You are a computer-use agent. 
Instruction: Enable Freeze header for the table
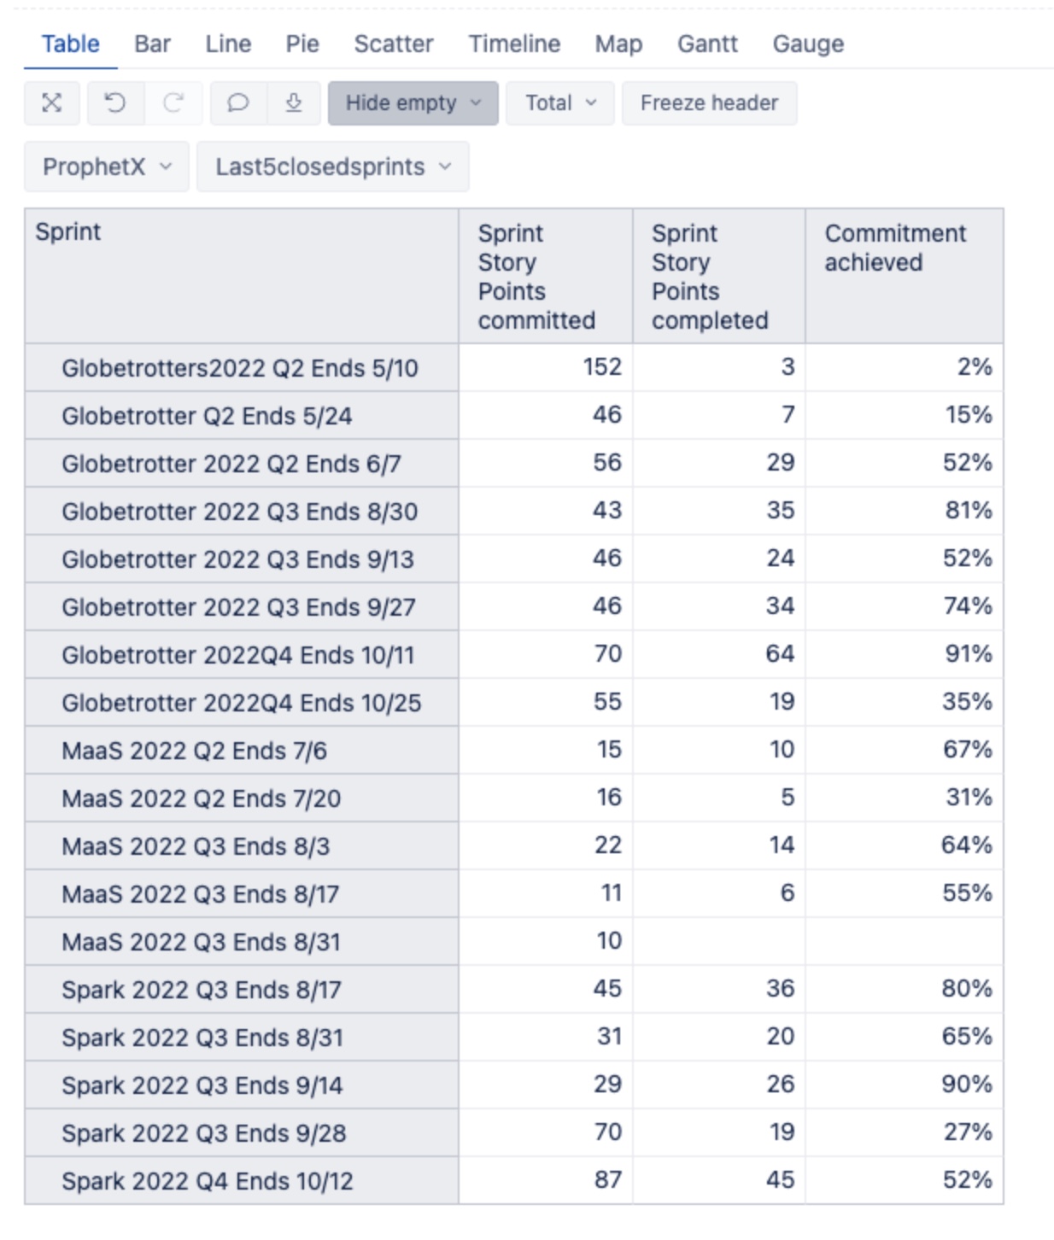click(709, 102)
